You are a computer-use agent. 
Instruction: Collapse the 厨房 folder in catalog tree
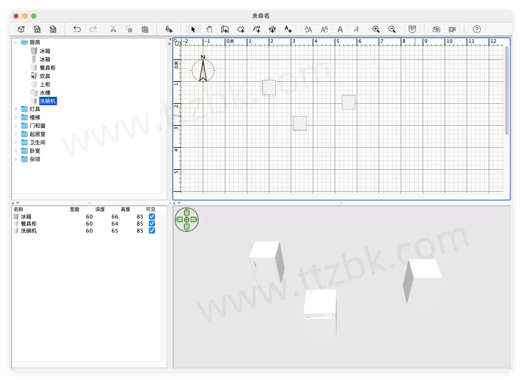(x=16, y=42)
